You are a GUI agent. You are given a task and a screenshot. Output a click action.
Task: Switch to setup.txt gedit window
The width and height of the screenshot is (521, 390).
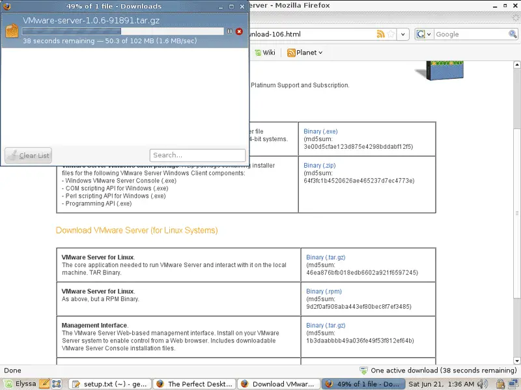point(110,384)
